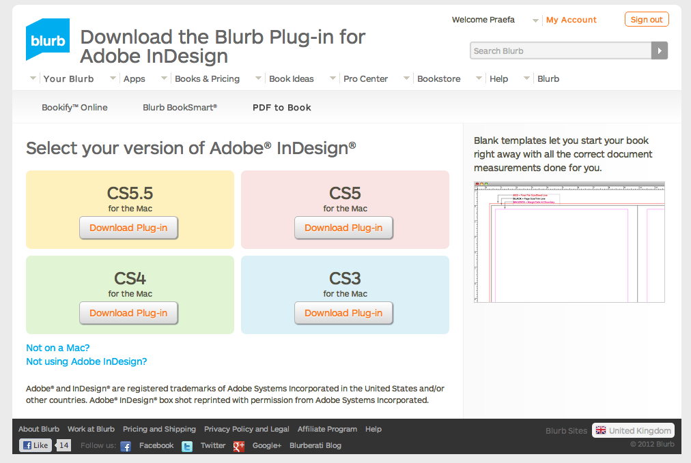The height and width of the screenshot is (463, 691).
Task: Download the CS5.5 plug-in
Action: pyautogui.click(x=128, y=228)
